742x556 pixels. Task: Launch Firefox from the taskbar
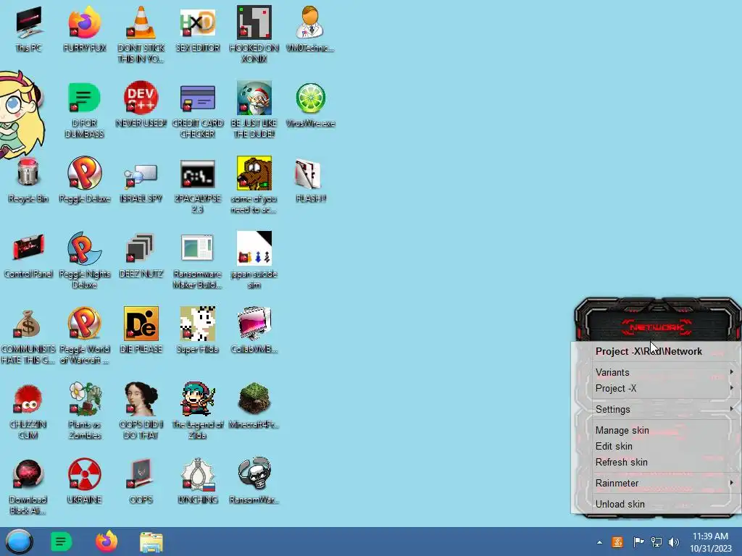pos(107,542)
